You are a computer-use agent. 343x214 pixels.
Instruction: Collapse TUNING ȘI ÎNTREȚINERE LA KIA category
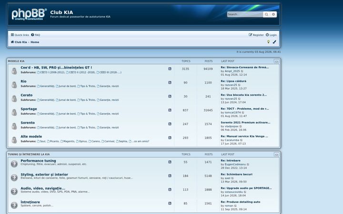click(x=276, y=154)
